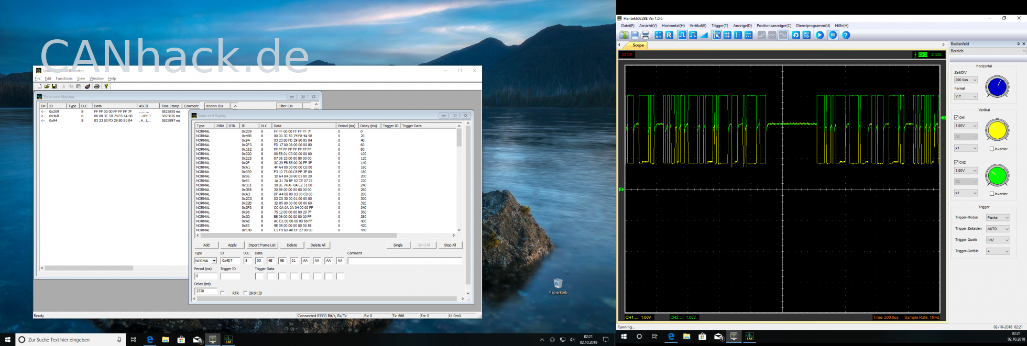Start acquisition with the blue play icon

click(820, 35)
